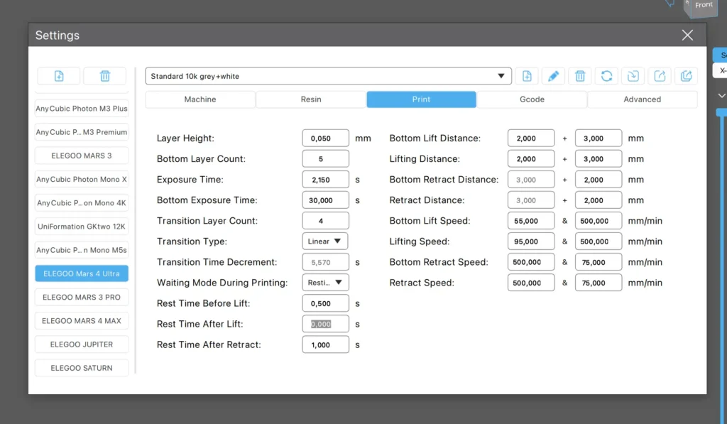The width and height of the screenshot is (727, 424).
Task: Open the Gcode tab
Action: [532, 99]
